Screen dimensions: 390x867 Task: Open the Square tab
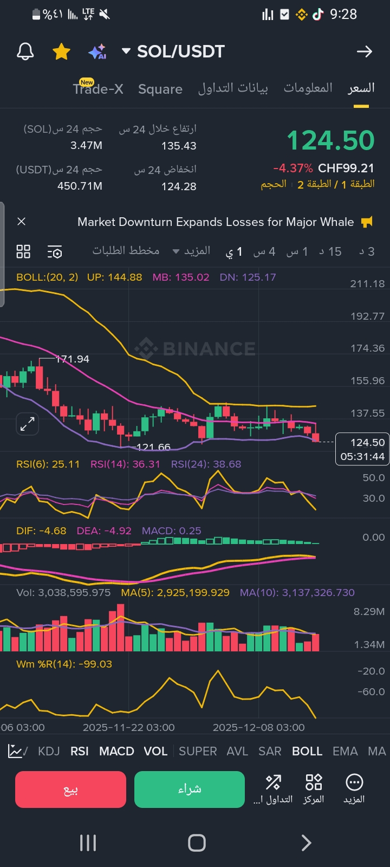tap(160, 89)
